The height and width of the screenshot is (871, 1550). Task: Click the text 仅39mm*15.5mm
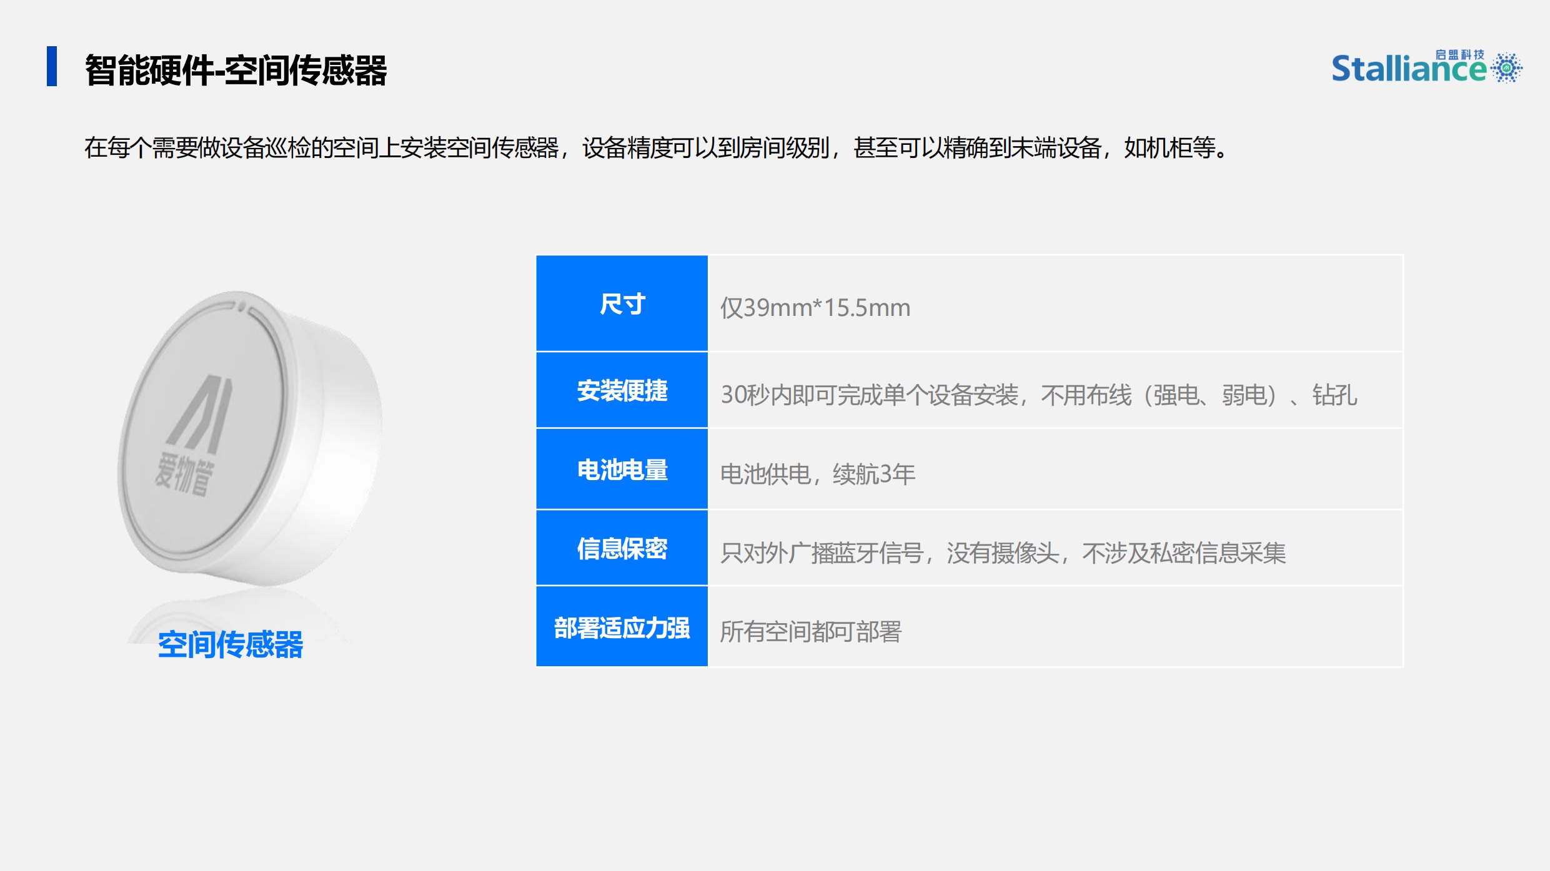click(x=815, y=308)
